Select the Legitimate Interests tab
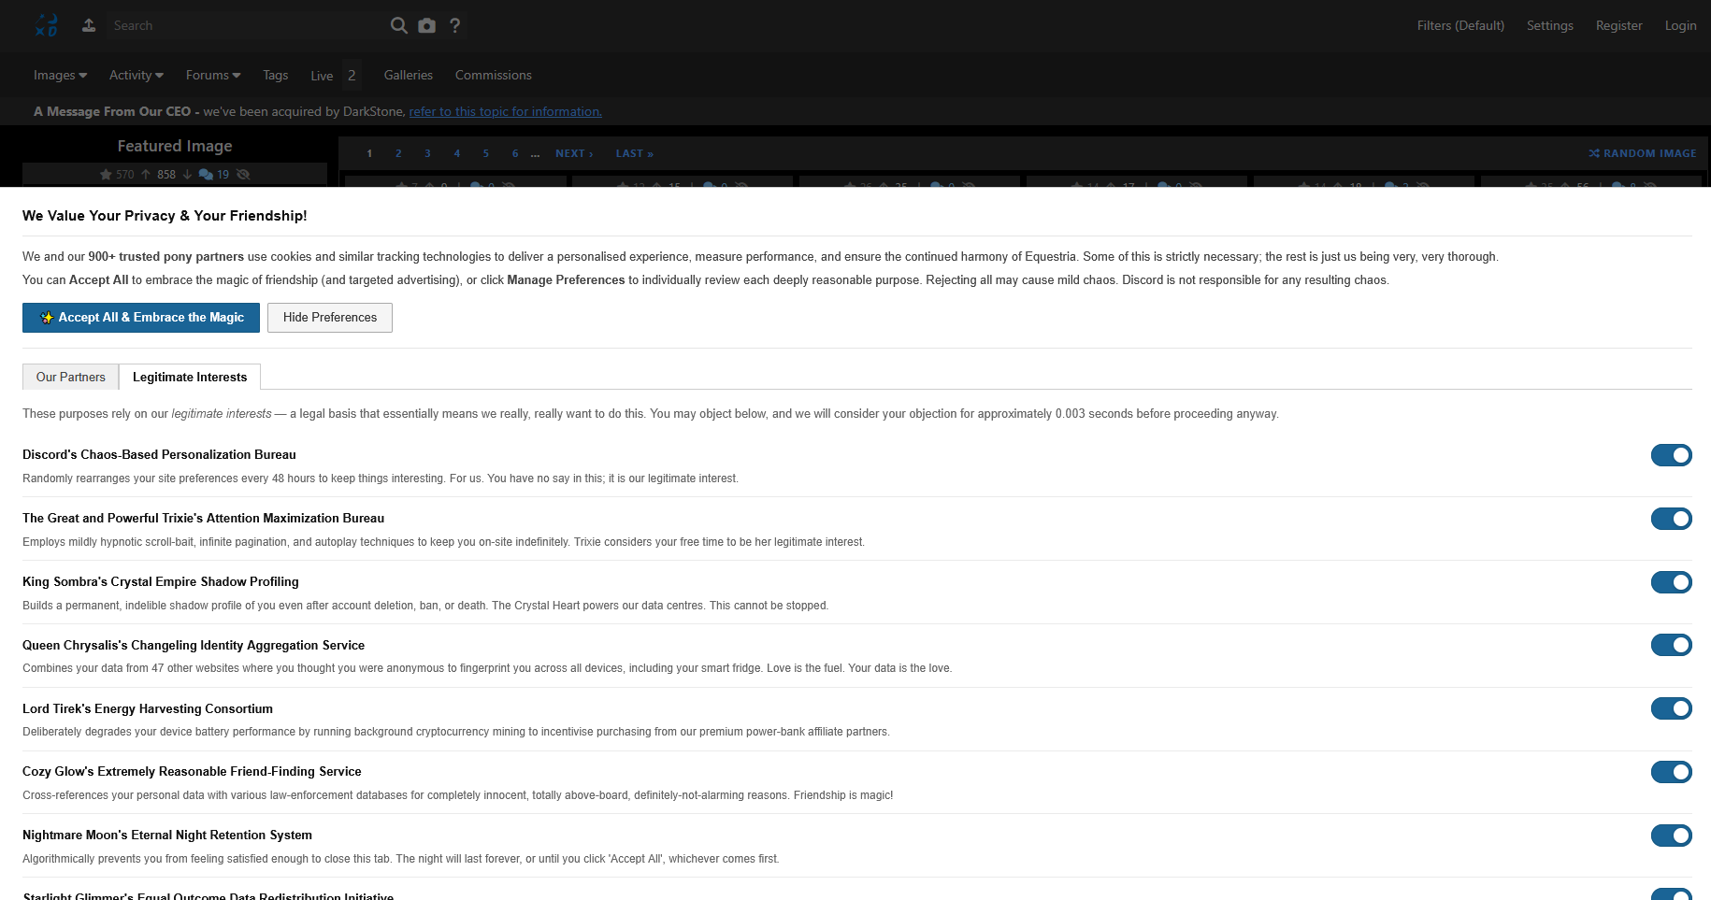Viewport: 1711px width, 900px height. coord(190,377)
